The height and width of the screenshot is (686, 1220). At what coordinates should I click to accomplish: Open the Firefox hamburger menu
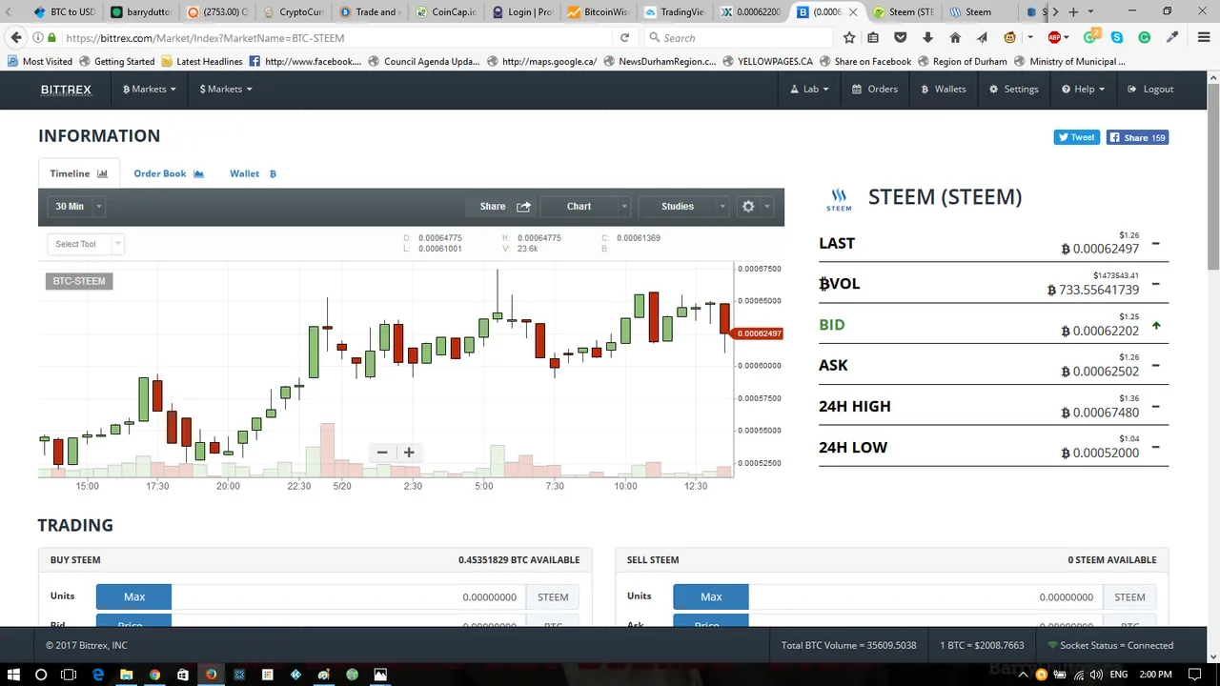tap(1203, 37)
